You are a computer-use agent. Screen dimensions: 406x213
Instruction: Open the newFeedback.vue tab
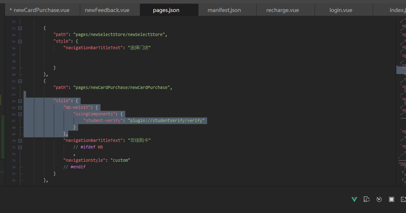pos(109,10)
